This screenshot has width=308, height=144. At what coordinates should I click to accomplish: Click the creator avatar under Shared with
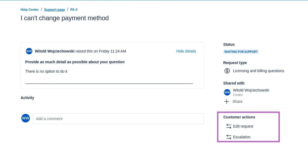[x=227, y=92]
